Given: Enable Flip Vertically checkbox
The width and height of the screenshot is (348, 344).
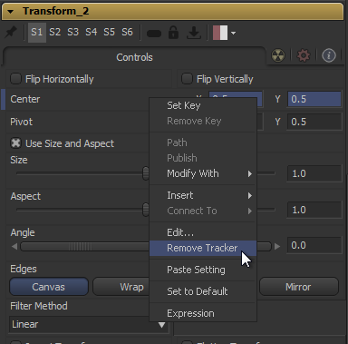Looking at the screenshot, I should pos(187,79).
